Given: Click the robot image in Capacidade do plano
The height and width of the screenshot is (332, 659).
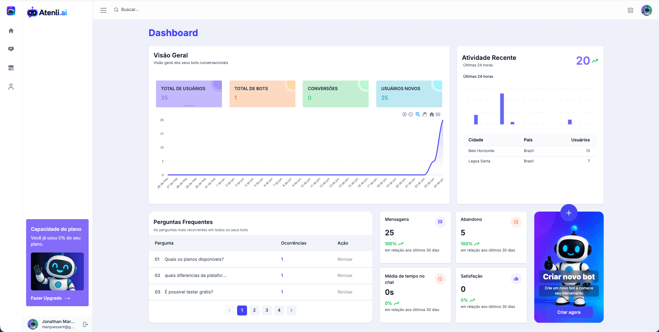Looking at the screenshot, I should pos(57,271).
